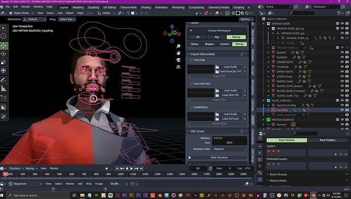The image size is (351, 199).
Task: Click the Windows Start button
Action: click(x=2, y=195)
